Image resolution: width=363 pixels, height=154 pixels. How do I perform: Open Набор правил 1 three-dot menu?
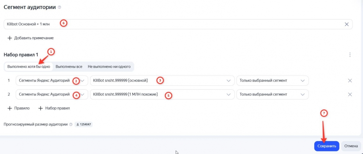pyautogui.click(x=350, y=55)
